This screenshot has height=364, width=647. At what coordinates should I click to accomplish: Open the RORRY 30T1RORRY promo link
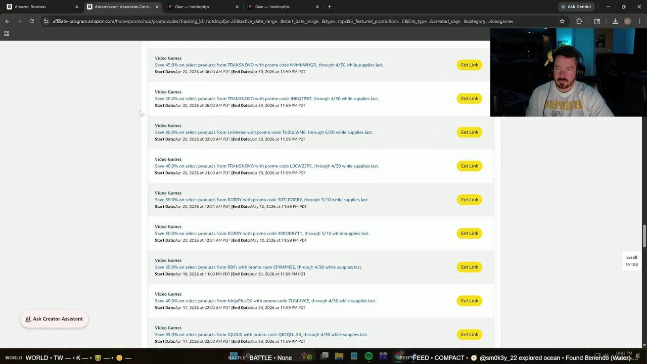click(x=261, y=200)
